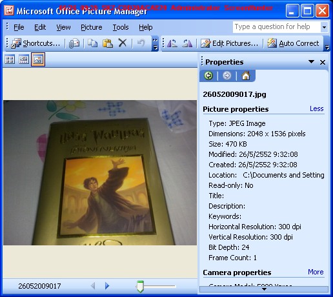Open the Picture menu
333x297 pixels.
(x=92, y=27)
